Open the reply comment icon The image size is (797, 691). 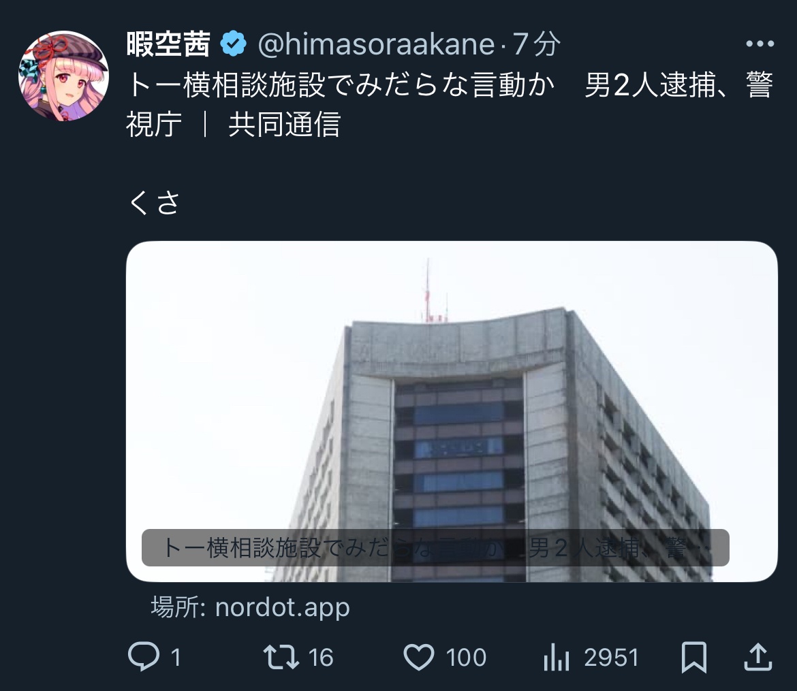click(143, 656)
